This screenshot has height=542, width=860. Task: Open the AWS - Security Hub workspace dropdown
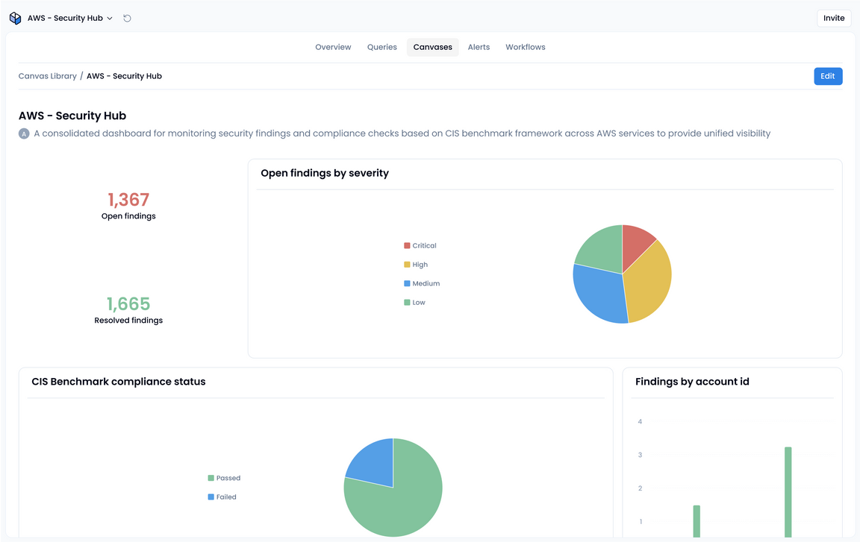click(70, 18)
